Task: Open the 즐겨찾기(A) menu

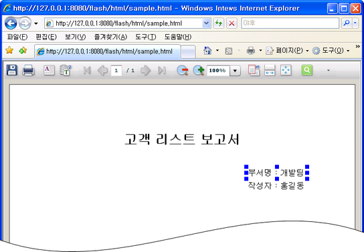Action: click(x=110, y=37)
